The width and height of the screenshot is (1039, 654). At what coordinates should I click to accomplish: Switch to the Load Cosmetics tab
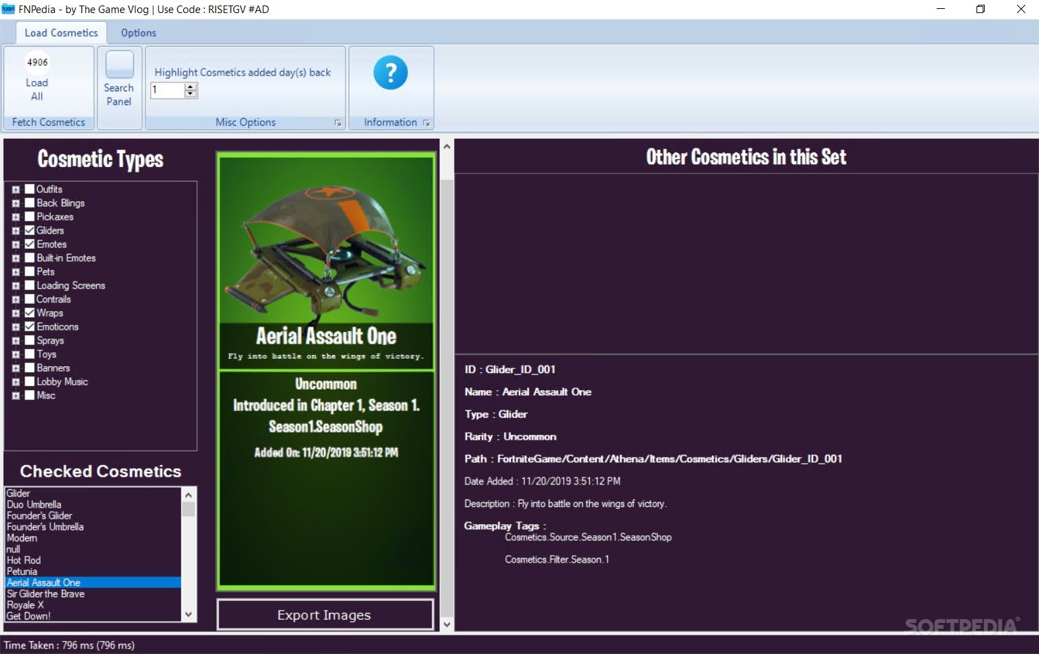coord(61,32)
